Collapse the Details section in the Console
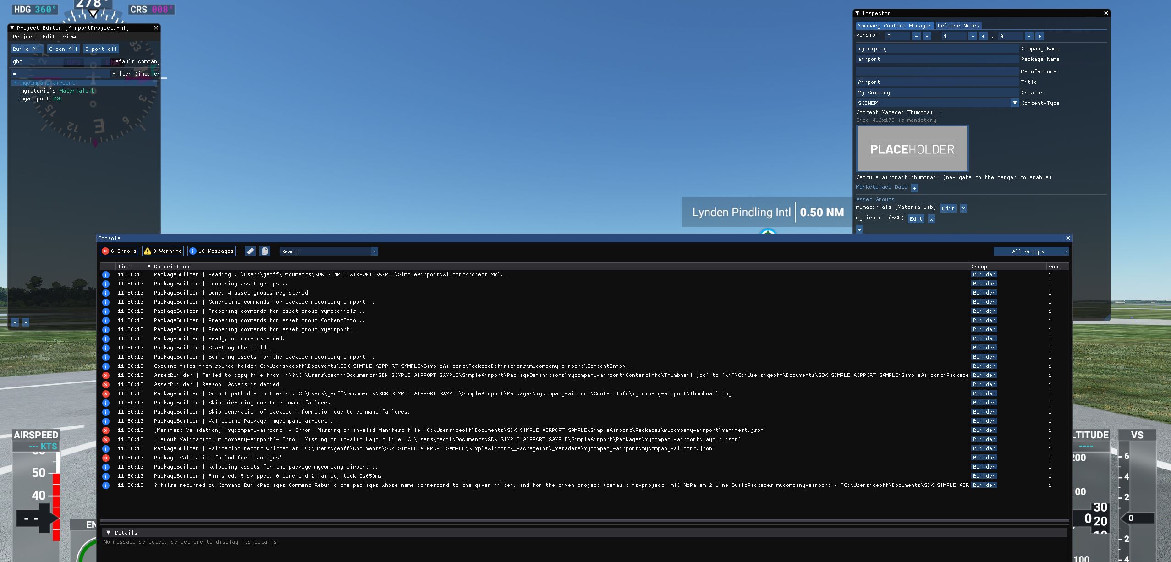The width and height of the screenshot is (1171, 562). click(109, 532)
